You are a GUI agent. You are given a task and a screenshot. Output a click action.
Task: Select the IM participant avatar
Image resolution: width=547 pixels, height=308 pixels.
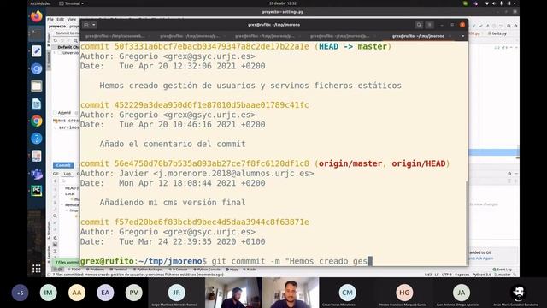(48, 293)
